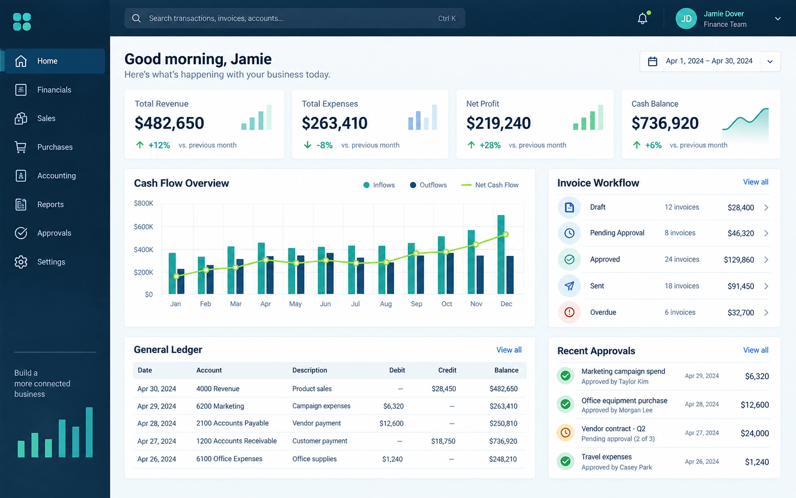Sort ledger by Date column header
The height and width of the screenshot is (498, 796).
[145, 370]
